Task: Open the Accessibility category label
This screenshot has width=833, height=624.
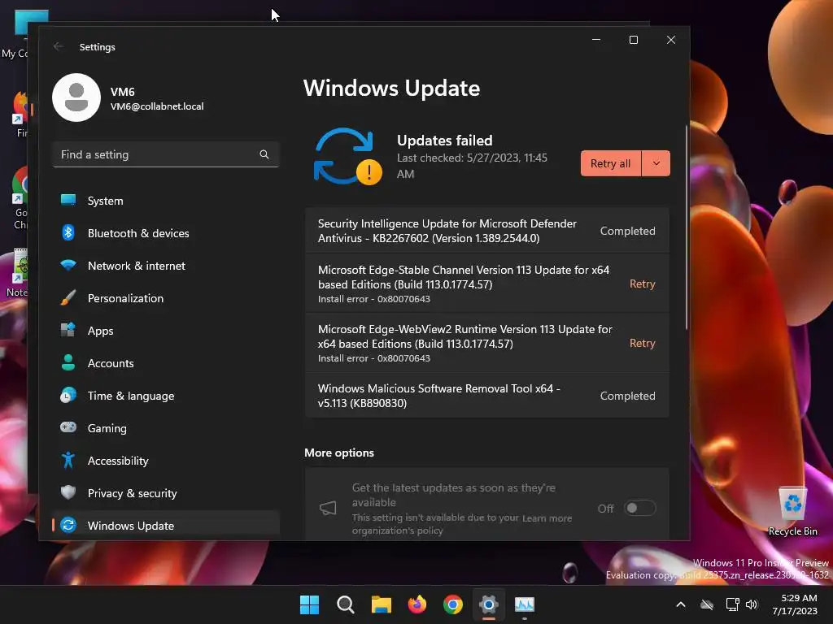Action: 118,461
